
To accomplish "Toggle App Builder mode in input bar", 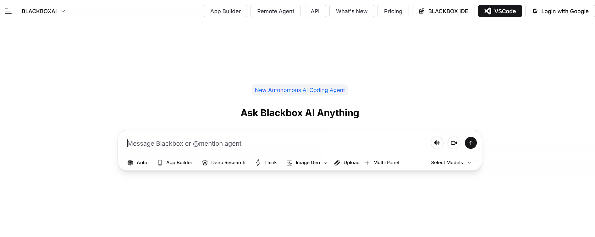I will click(175, 163).
